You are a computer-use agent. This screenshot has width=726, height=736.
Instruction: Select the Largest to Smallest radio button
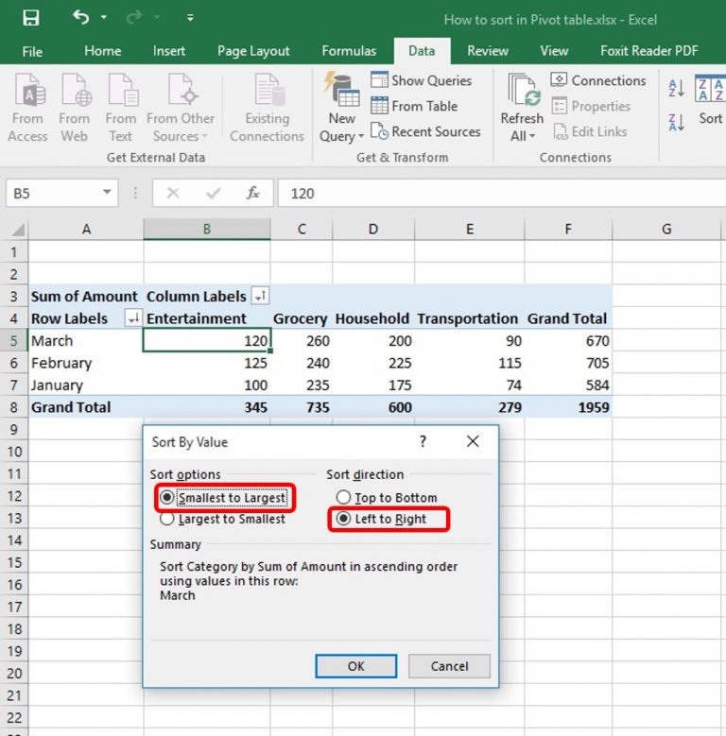167,519
